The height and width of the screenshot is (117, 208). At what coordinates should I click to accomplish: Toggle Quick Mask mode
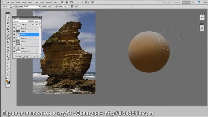click(8, 85)
